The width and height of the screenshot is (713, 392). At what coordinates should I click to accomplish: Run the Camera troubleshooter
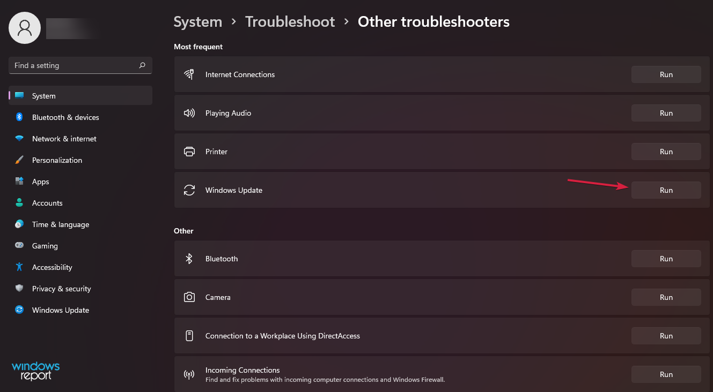(x=666, y=297)
